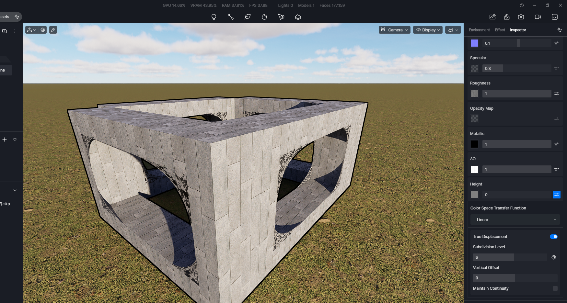Open the video render icon
This screenshot has height=303, width=567.
(538, 17)
